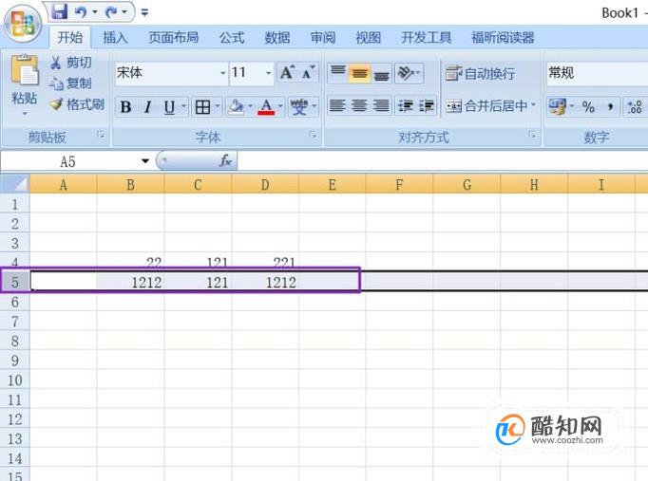Screen dimensions: 648x481
Task: Open underline style dropdown arrow
Action: (184, 106)
